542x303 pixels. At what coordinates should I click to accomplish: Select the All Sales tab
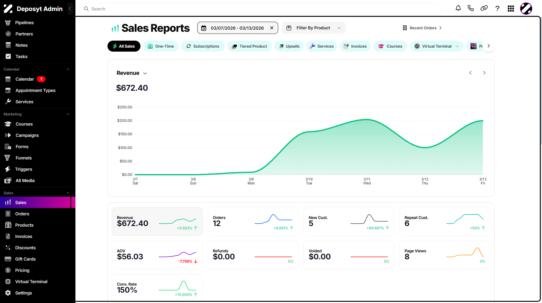coord(124,46)
